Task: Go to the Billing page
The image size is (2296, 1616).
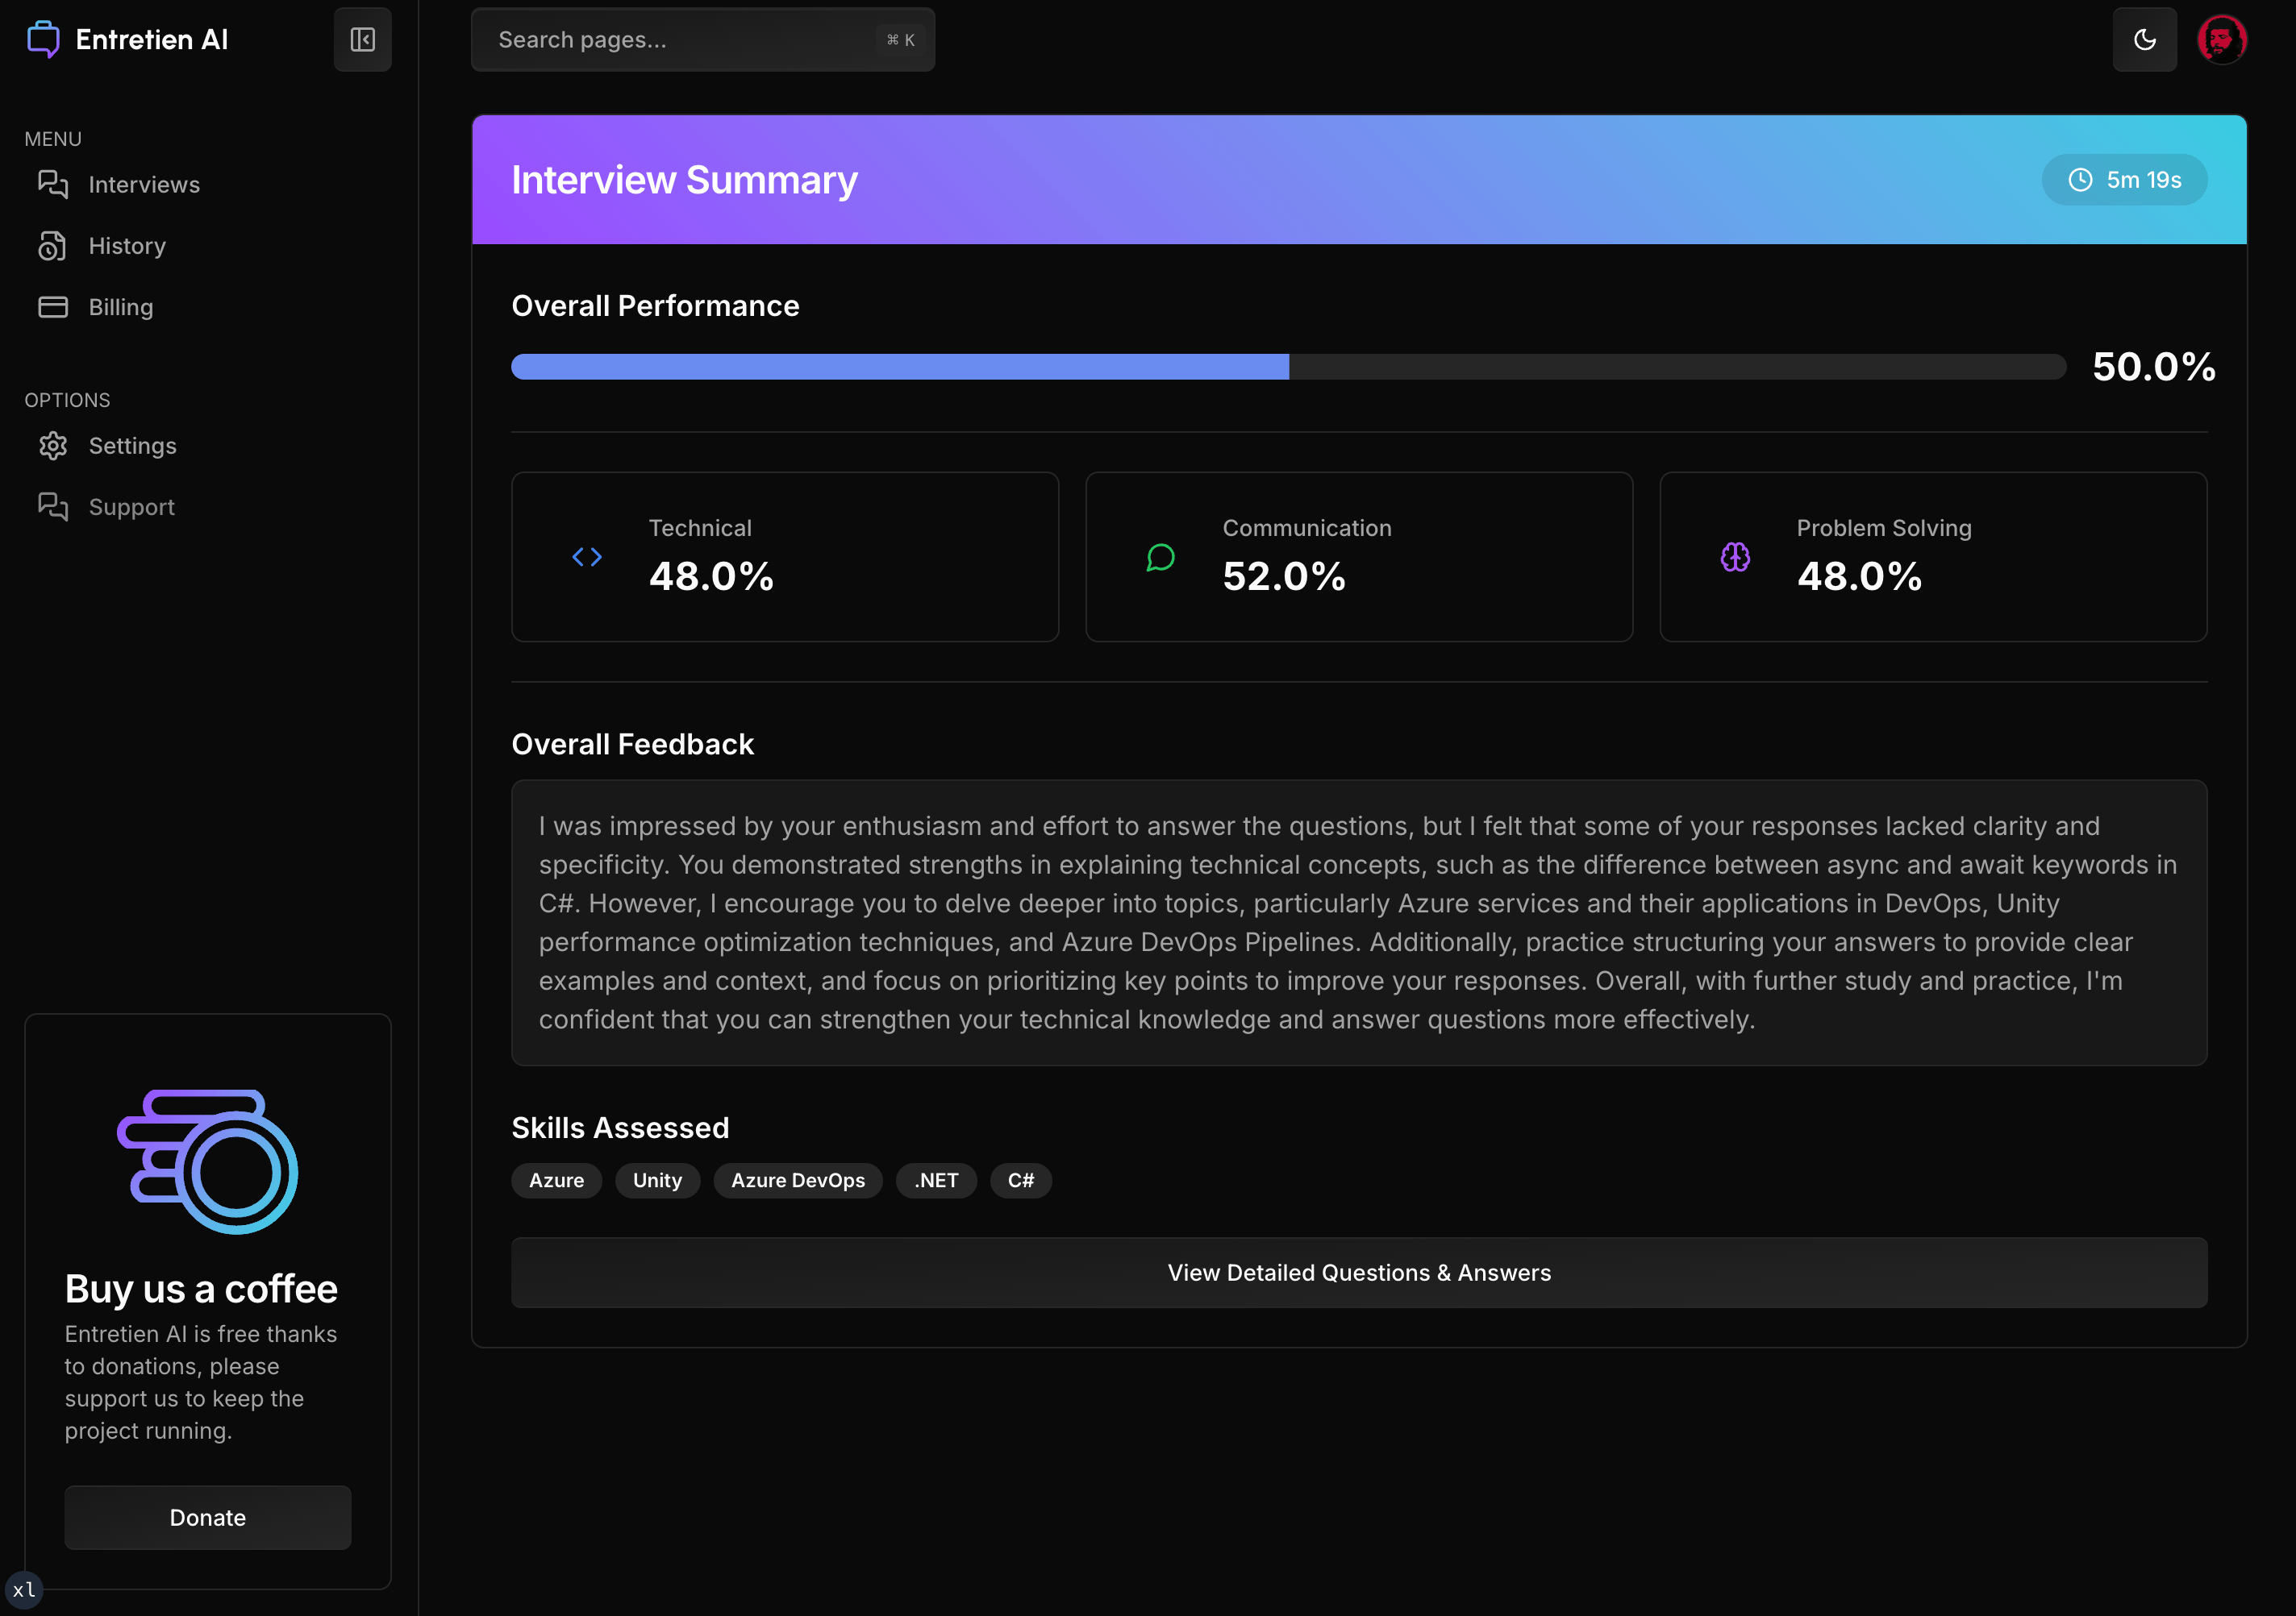Action: point(121,307)
